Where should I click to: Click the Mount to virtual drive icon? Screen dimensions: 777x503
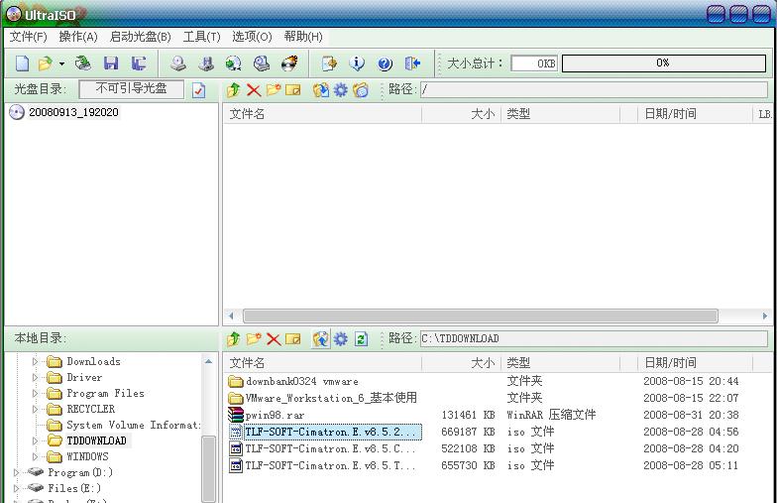coord(262,63)
